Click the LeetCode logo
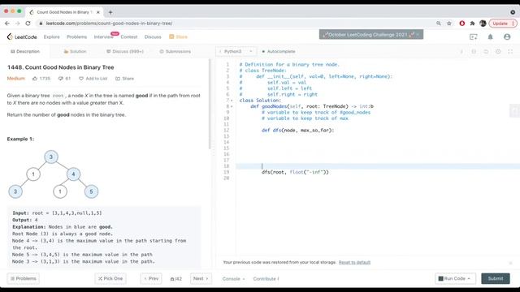 (x=22, y=36)
